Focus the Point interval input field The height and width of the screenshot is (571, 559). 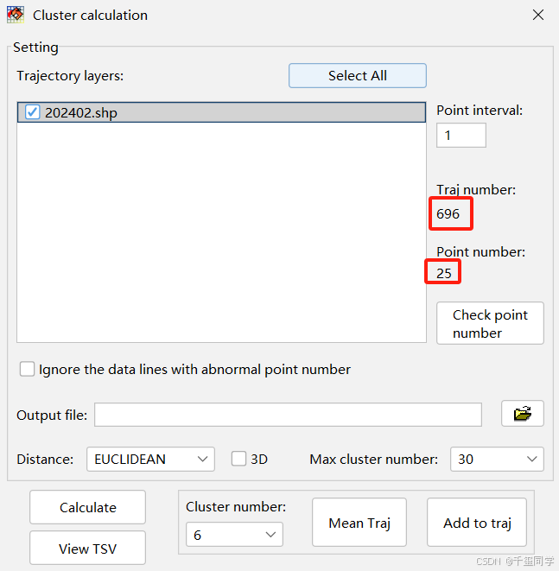(x=461, y=135)
